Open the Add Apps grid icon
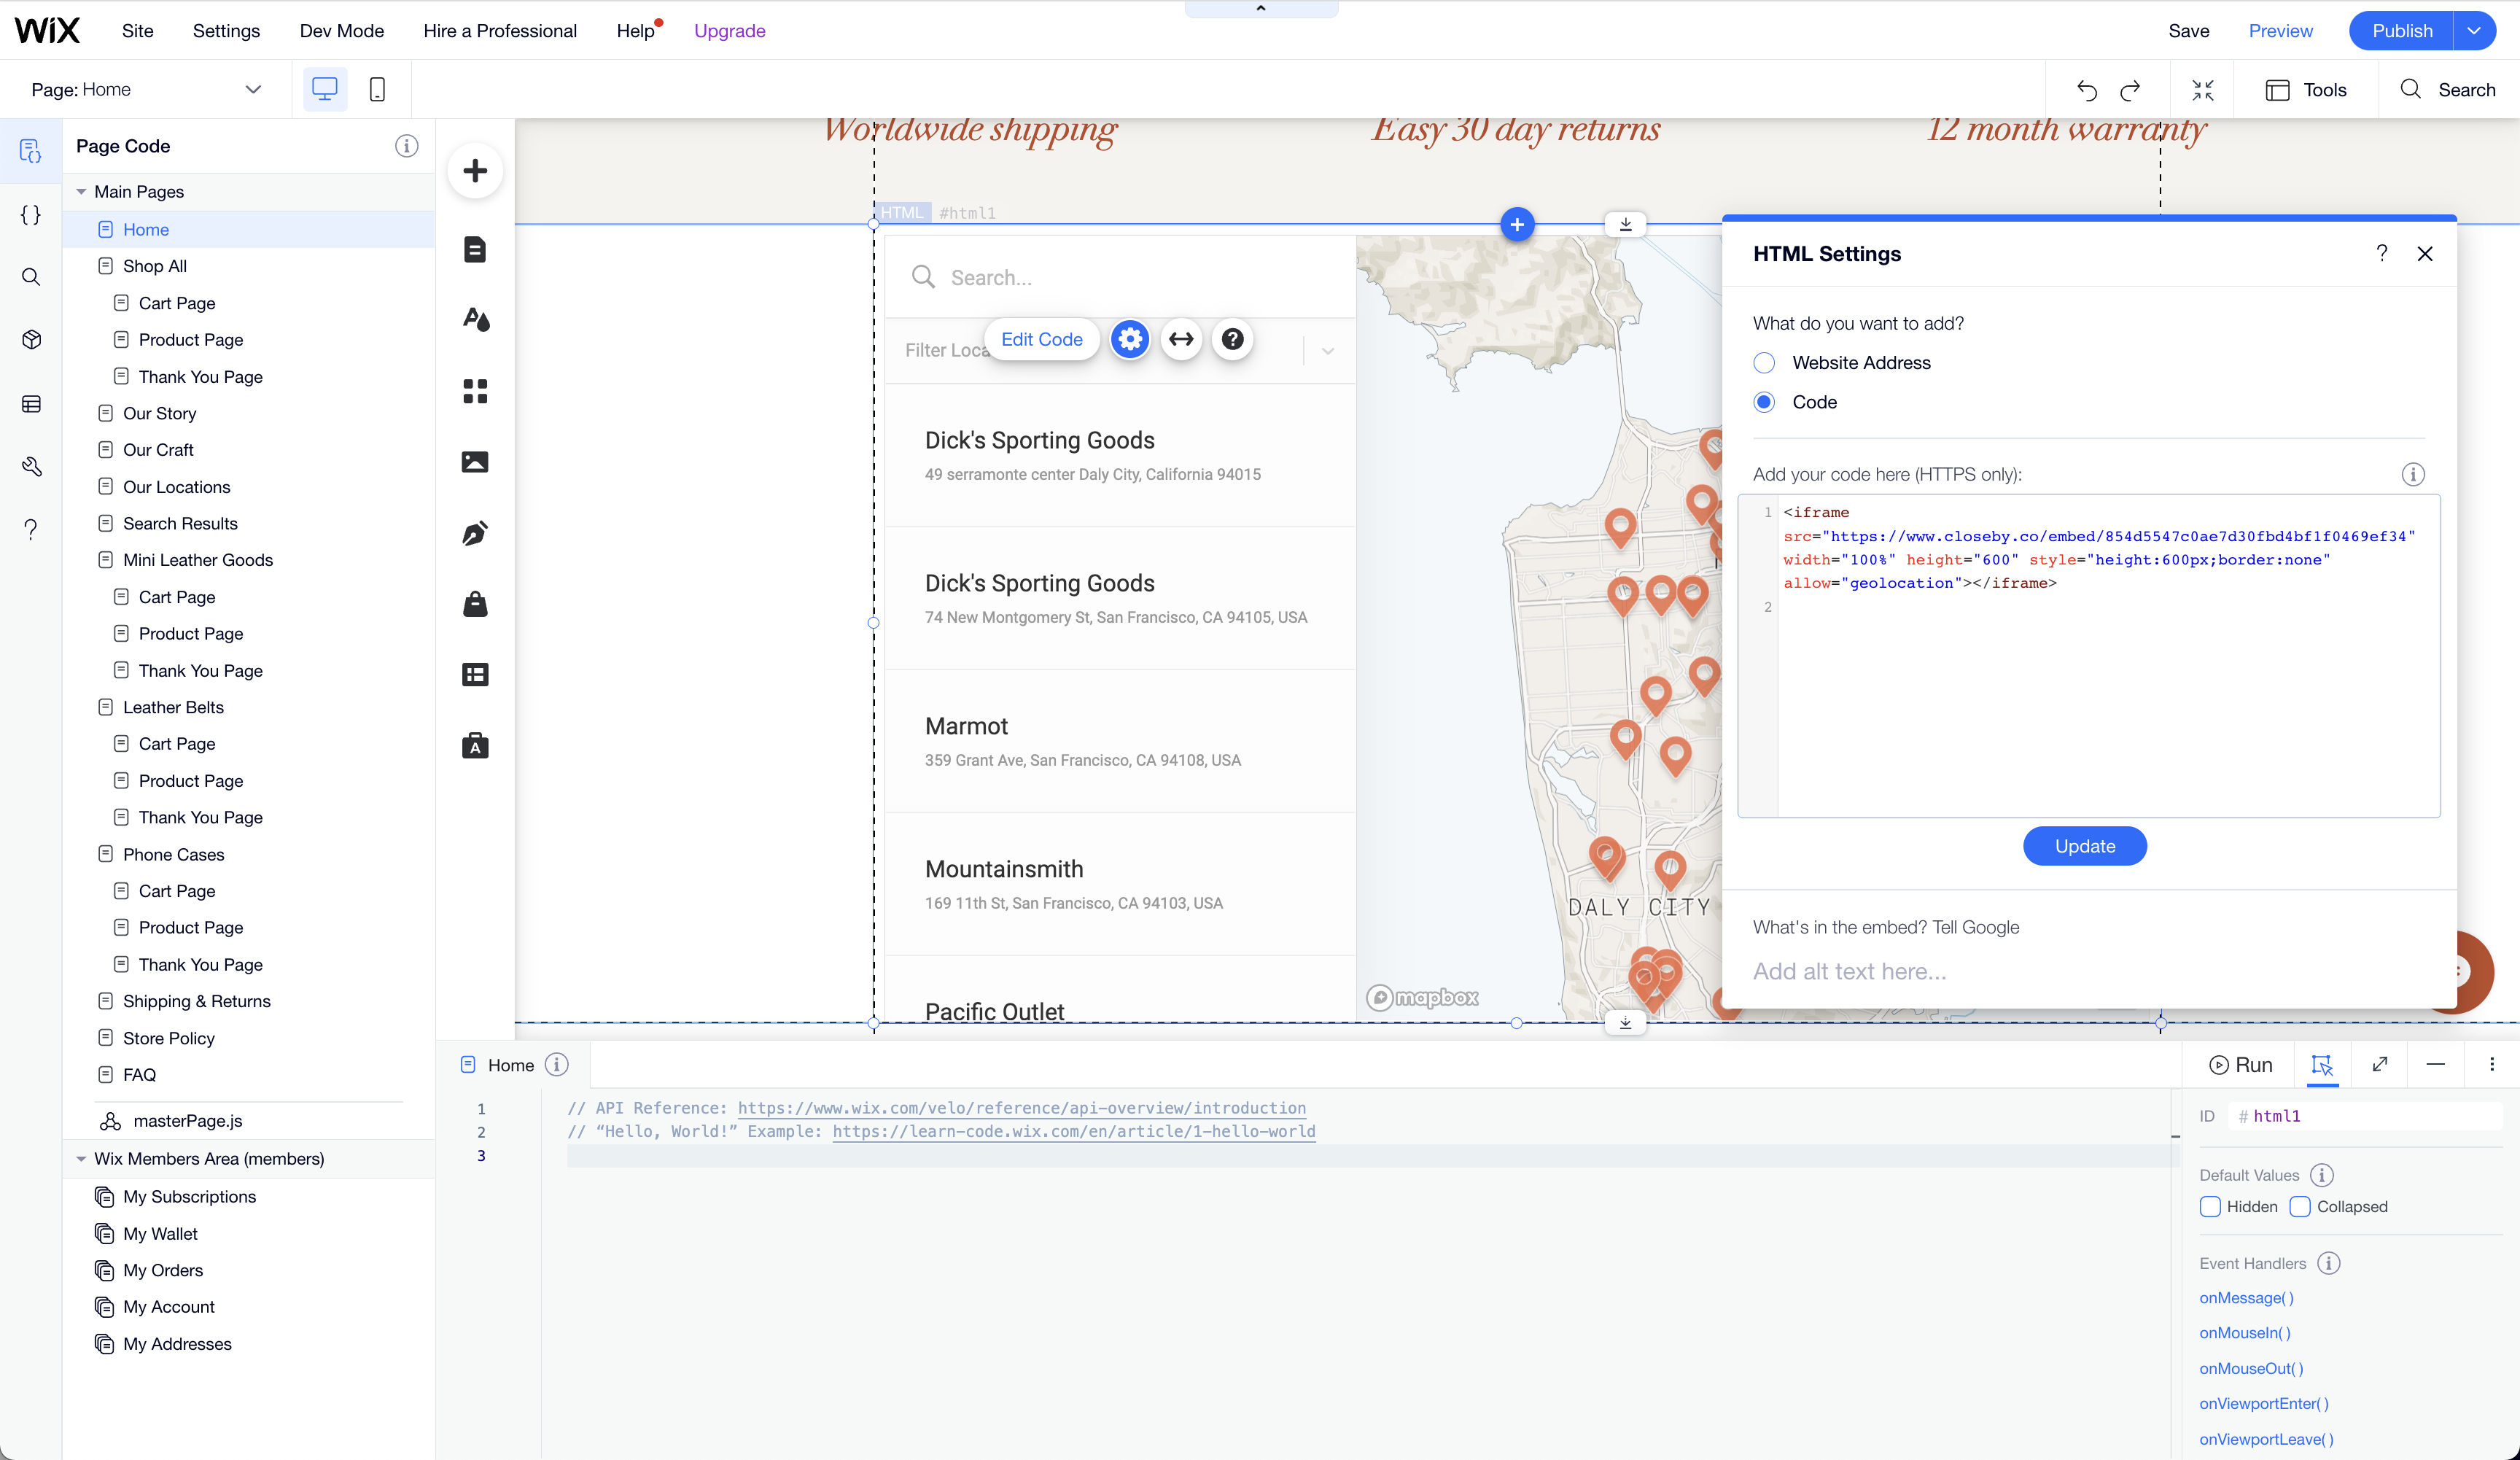Viewport: 2520px width, 1460px height. [x=475, y=391]
